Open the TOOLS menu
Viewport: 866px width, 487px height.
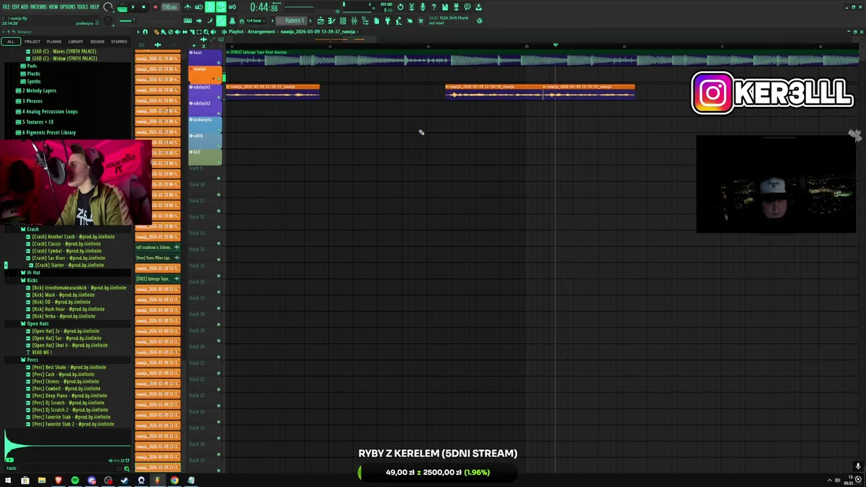[83, 7]
